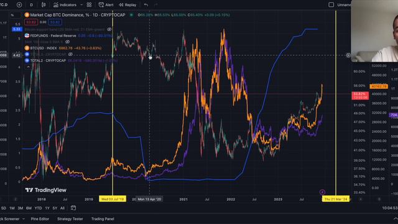Open the Stock Screener tab

10,218
